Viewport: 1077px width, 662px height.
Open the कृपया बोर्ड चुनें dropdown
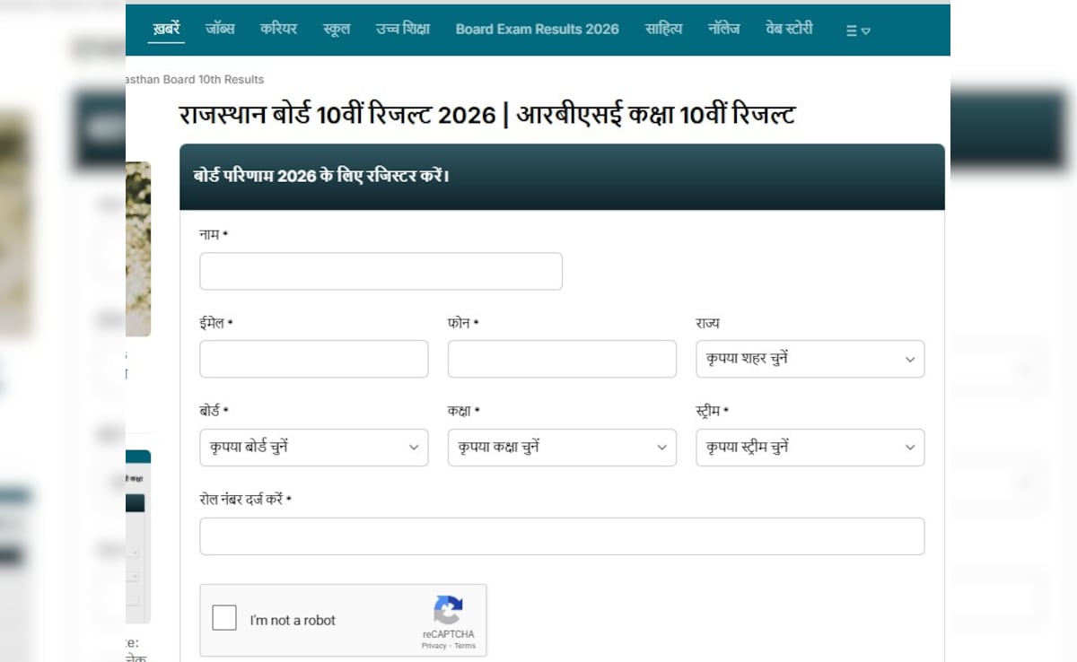point(313,447)
